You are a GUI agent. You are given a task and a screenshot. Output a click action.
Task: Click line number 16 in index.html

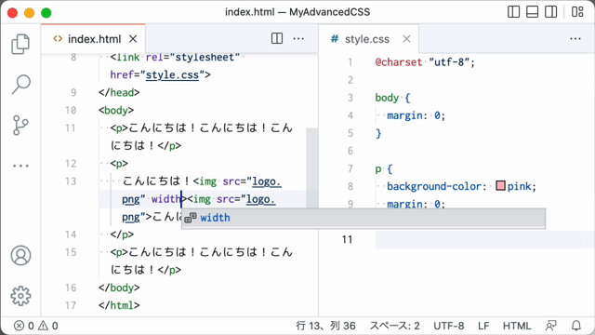(71, 288)
